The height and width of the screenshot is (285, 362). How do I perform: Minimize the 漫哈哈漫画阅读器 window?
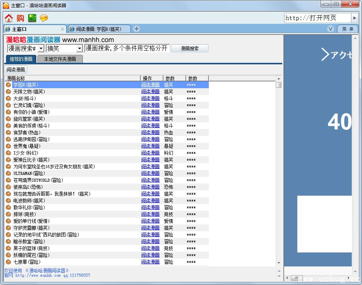coord(326,4)
